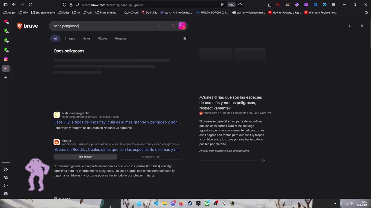Launch Steam from the taskbar
This screenshot has width=371, height=208.
point(190,203)
